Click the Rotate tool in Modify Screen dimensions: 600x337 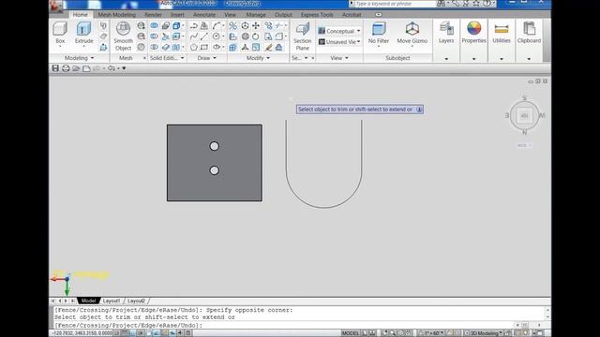pyautogui.click(x=256, y=37)
